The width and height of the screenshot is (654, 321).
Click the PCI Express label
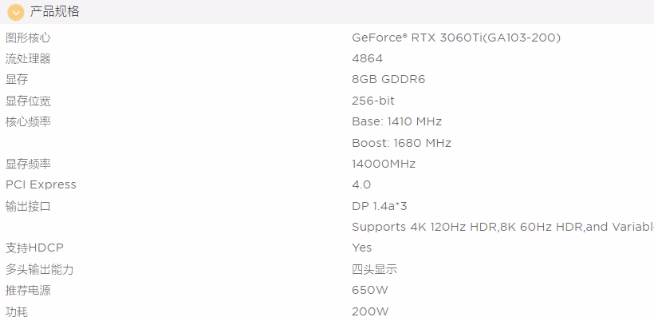pyautogui.click(x=41, y=184)
